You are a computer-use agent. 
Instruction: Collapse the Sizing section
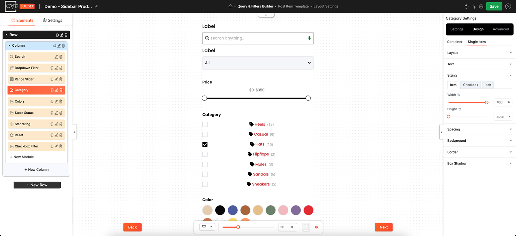(x=479, y=75)
